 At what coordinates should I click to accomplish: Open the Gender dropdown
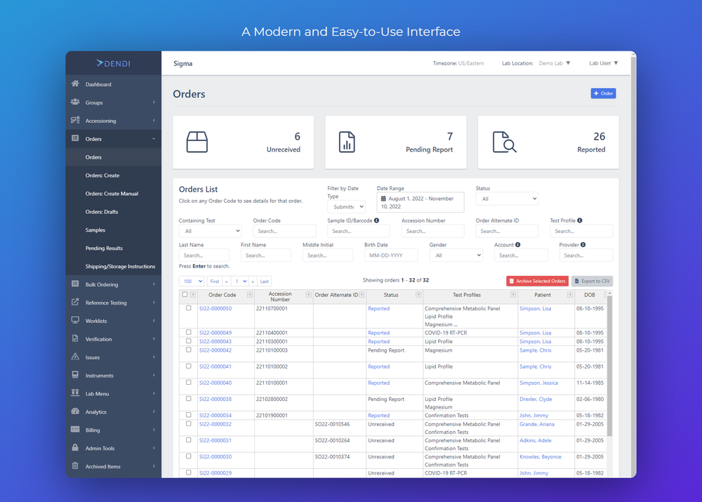(456, 256)
